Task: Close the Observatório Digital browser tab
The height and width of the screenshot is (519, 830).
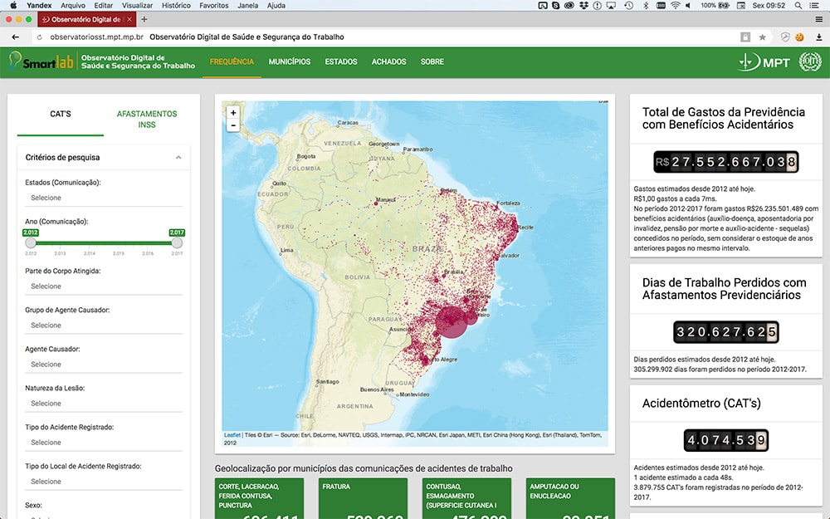Action: (x=129, y=20)
